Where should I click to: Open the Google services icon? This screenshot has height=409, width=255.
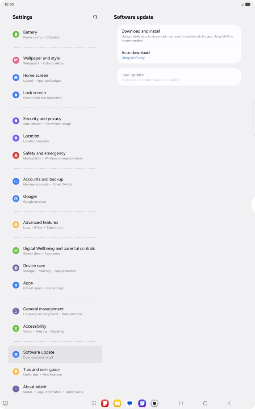16,199
